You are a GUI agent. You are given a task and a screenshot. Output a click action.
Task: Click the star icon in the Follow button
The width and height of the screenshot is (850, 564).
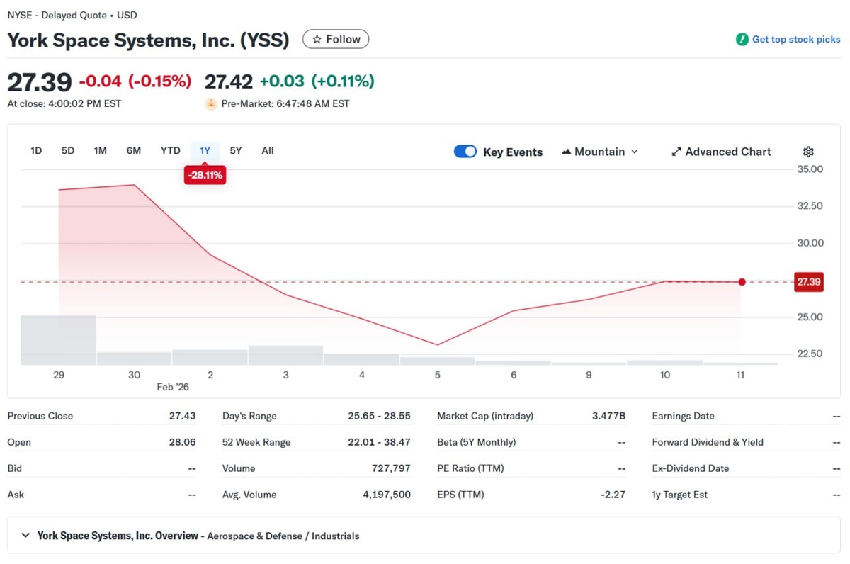(317, 40)
